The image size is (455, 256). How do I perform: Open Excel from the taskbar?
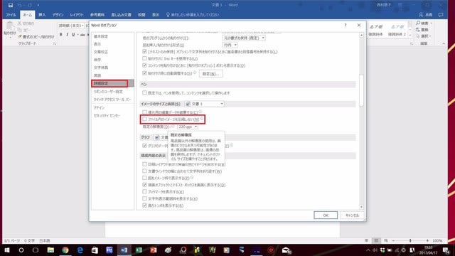tap(139, 250)
